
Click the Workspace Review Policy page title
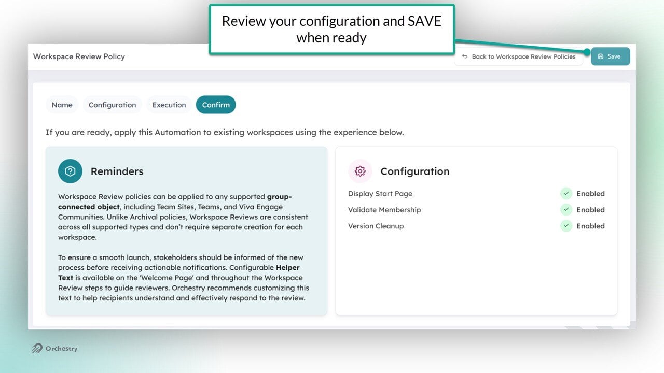coord(79,56)
